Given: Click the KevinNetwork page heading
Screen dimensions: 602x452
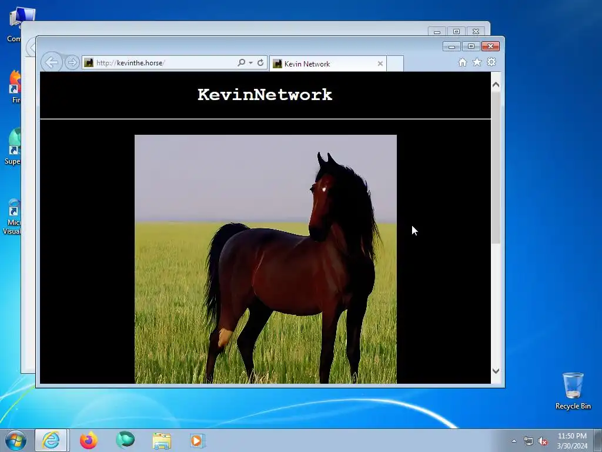Looking at the screenshot, I should (265, 95).
